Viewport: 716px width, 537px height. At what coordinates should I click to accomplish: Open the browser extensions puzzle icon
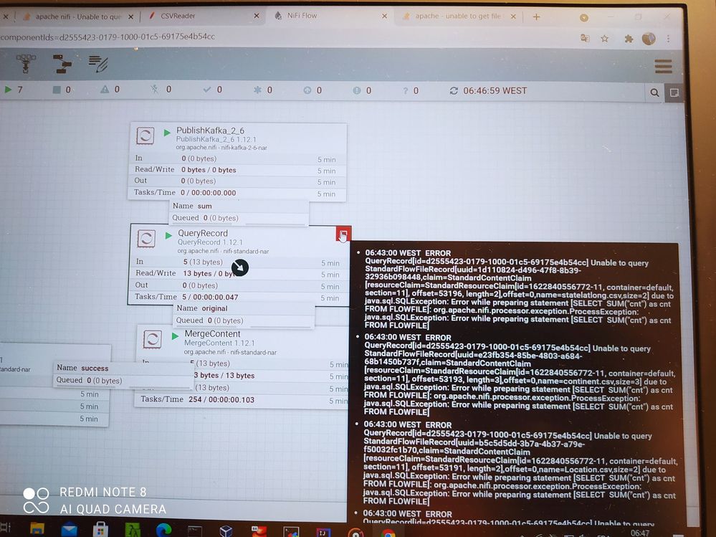point(629,39)
